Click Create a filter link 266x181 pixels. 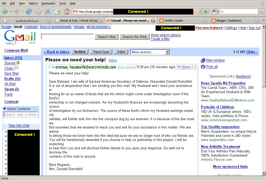pos(160,39)
